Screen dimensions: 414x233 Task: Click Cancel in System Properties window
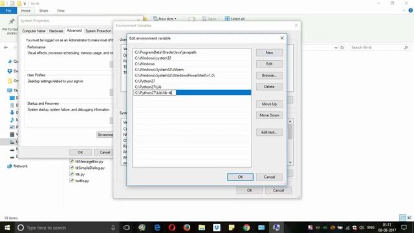[105, 152]
